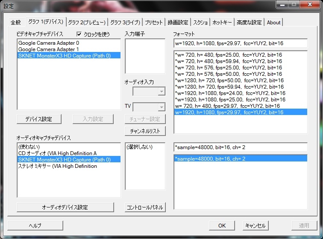The height and width of the screenshot is (239, 323).
Task: Click the キャンセル button
Action: 255,225
